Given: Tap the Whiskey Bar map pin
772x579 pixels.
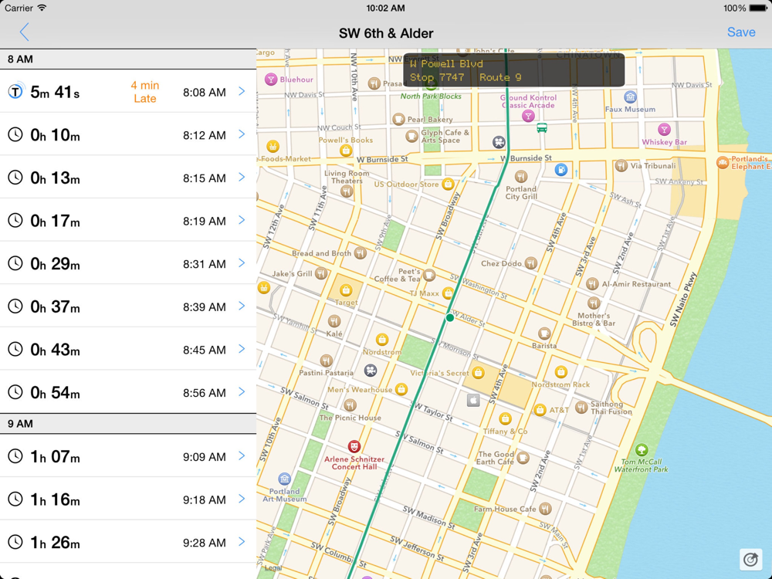Looking at the screenshot, I should point(664,130).
